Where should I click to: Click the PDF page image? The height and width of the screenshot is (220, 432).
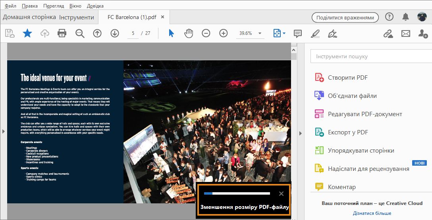(149, 132)
